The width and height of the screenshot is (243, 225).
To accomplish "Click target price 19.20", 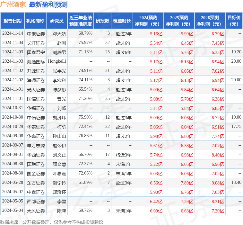I will [x=236, y=52].
